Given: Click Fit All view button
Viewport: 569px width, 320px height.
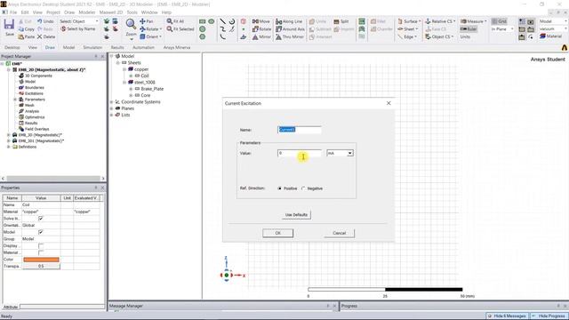Looking at the screenshot, I should point(176,21).
